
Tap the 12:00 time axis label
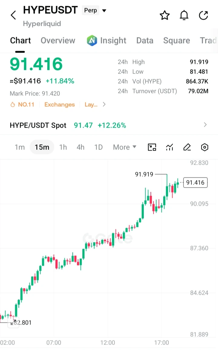pos(108,343)
